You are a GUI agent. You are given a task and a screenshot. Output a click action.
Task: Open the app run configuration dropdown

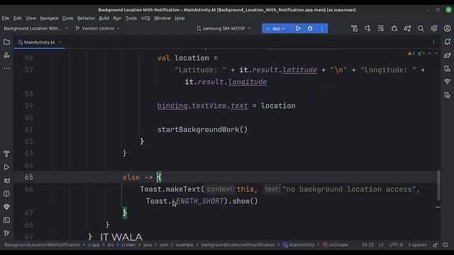click(x=276, y=28)
